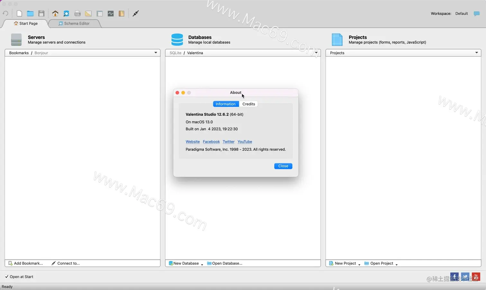Click the blue chat bubble icon beside Workspace
Viewport: 486px width, 290px height.
tap(477, 14)
